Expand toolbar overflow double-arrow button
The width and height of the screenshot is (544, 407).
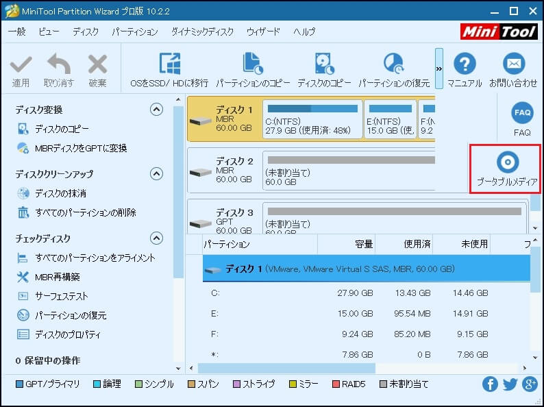(x=439, y=69)
